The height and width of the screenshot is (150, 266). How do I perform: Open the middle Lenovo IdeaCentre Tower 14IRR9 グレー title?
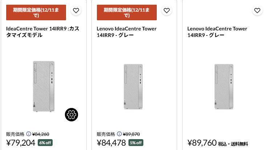pos(127,32)
